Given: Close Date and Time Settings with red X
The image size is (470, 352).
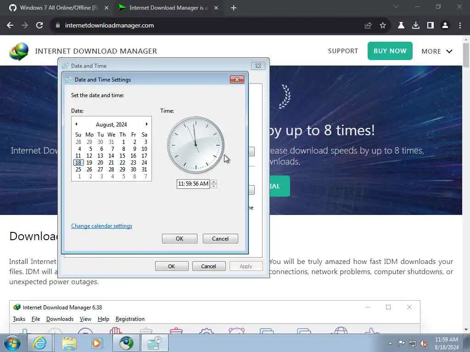Looking at the screenshot, I should pyautogui.click(x=237, y=79).
